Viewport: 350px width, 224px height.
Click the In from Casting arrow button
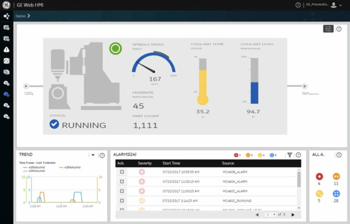pos(26,85)
